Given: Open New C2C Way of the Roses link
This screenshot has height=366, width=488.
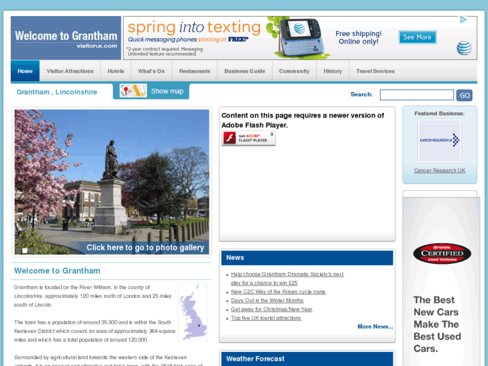Looking at the screenshot, I should pos(279,291).
